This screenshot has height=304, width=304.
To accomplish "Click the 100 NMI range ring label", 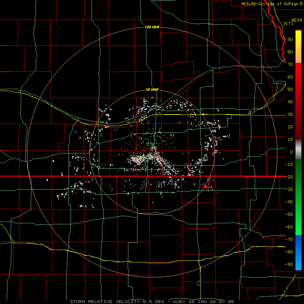I will tap(152, 27).
